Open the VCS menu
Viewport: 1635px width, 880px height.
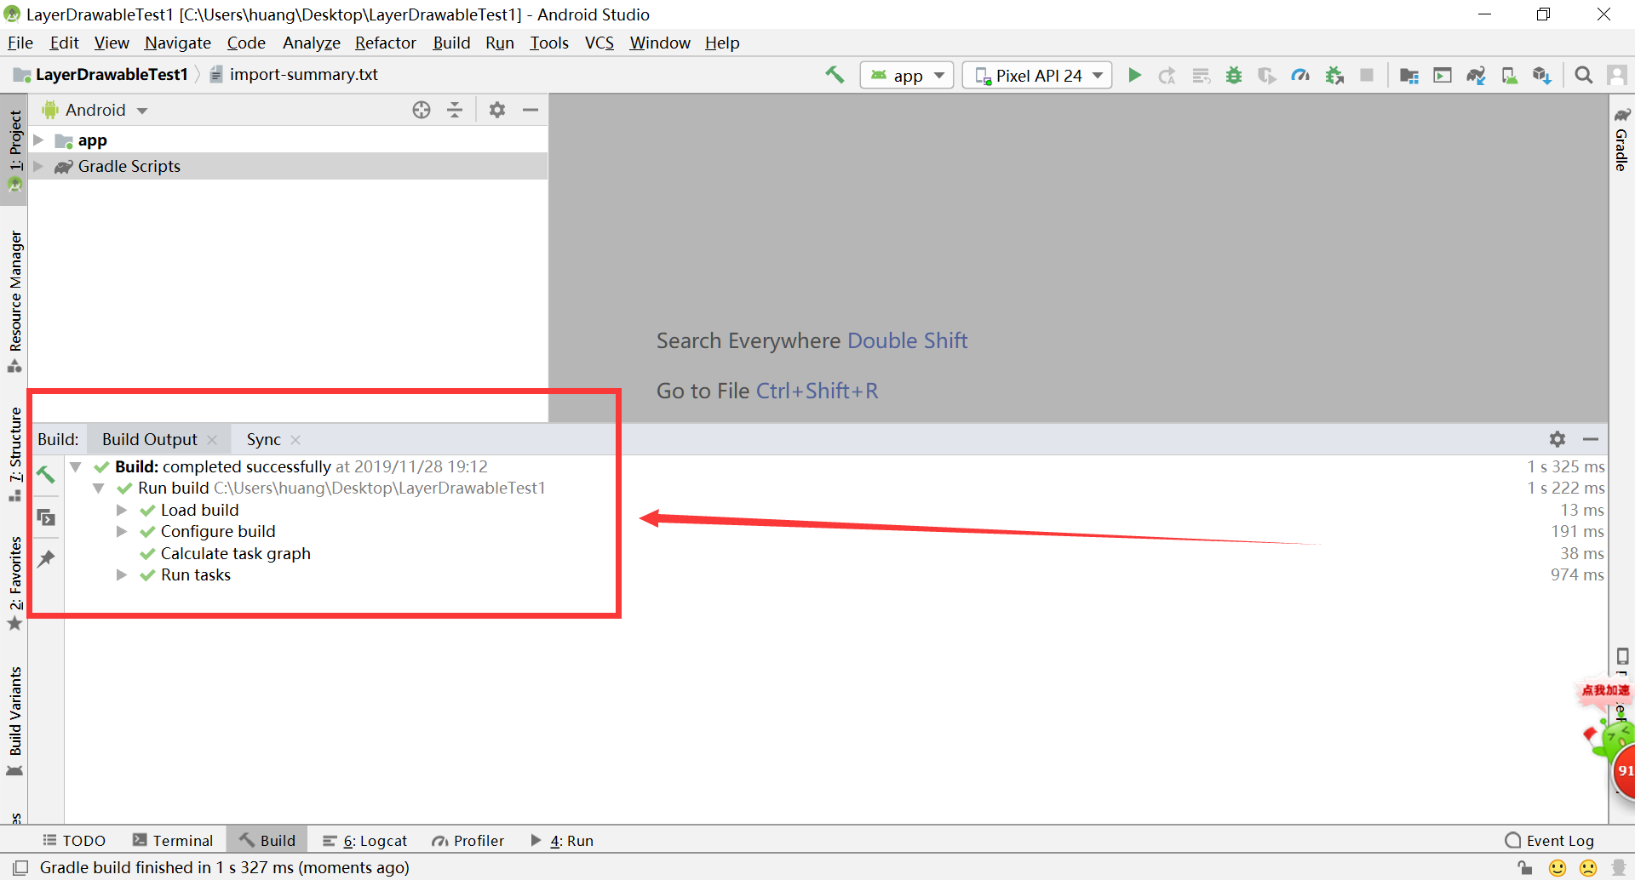(x=599, y=43)
